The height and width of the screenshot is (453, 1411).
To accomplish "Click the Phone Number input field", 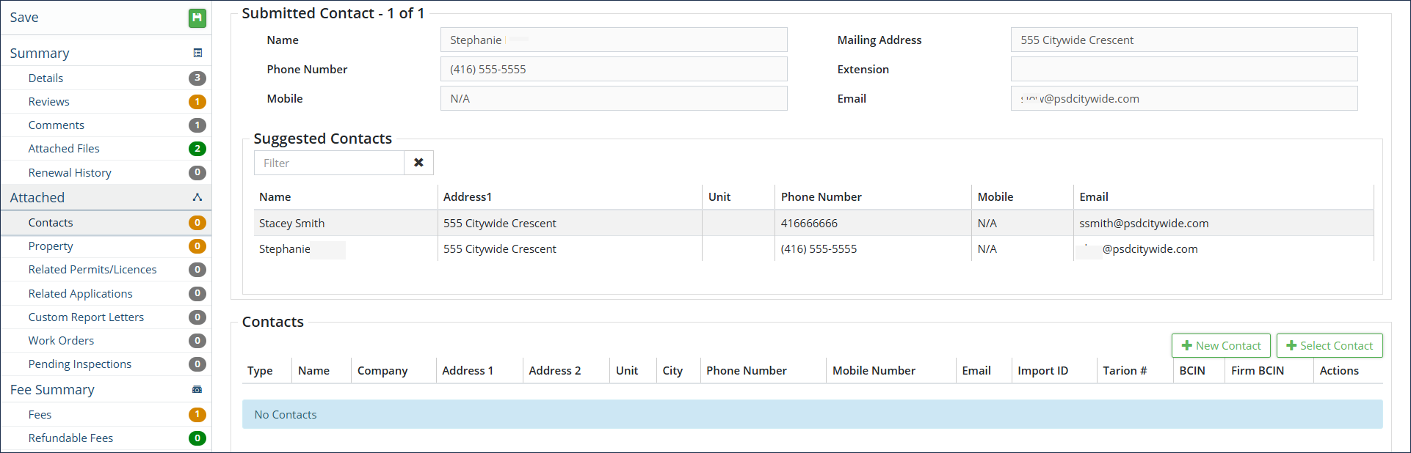I will (613, 70).
